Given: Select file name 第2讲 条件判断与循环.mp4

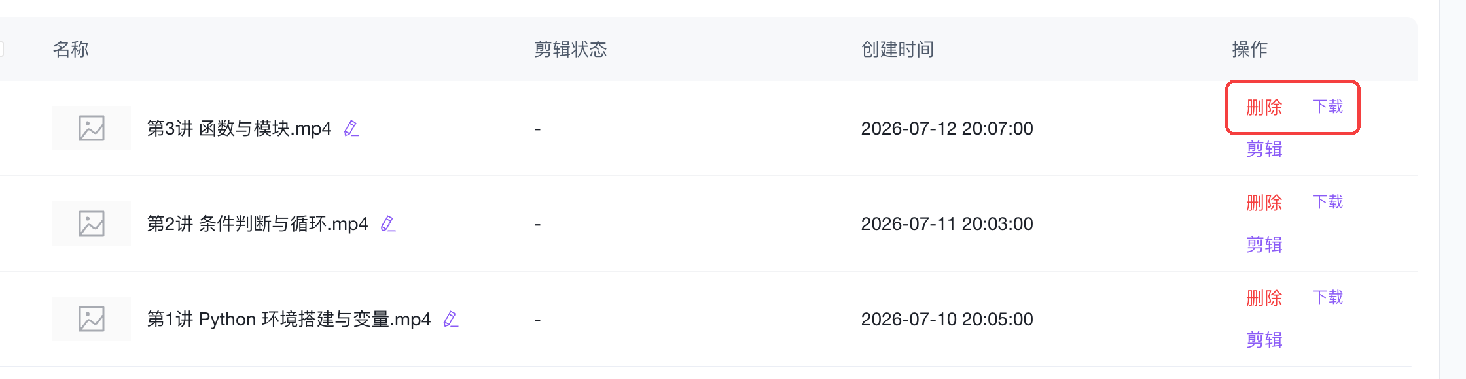Looking at the screenshot, I should pos(257,223).
